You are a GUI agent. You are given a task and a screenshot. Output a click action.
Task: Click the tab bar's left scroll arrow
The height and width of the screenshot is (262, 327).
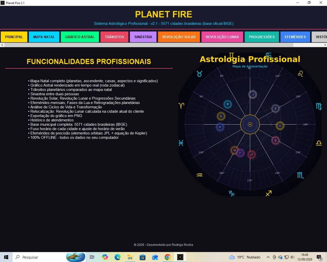pos(2,45)
